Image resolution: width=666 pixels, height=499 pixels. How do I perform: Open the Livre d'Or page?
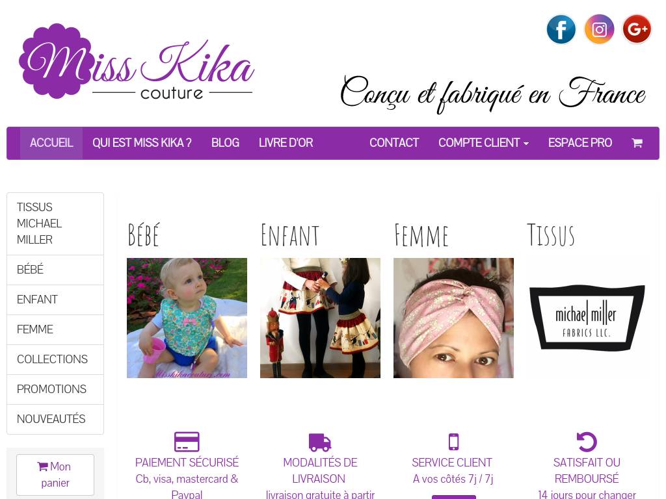click(286, 143)
